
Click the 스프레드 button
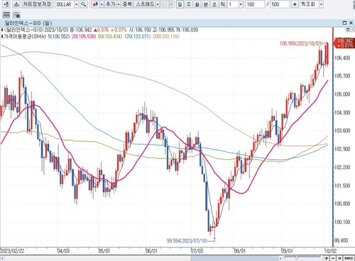pos(145,4)
